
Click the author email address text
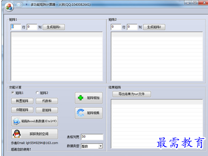coord(42,143)
